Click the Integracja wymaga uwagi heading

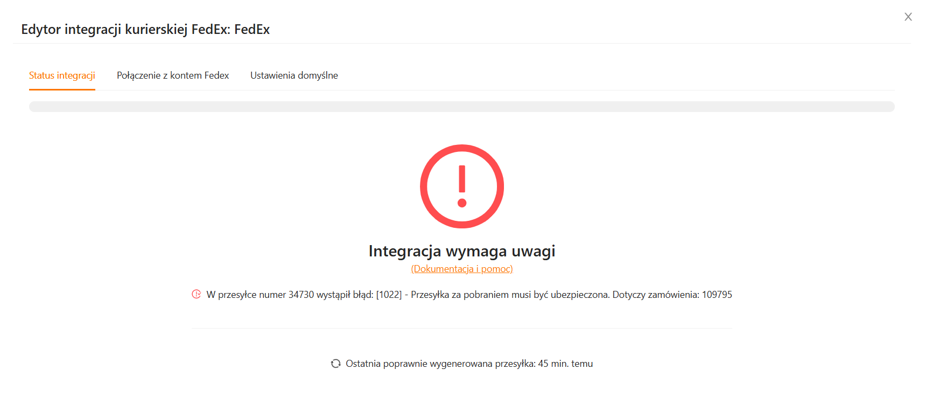(x=462, y=251)
